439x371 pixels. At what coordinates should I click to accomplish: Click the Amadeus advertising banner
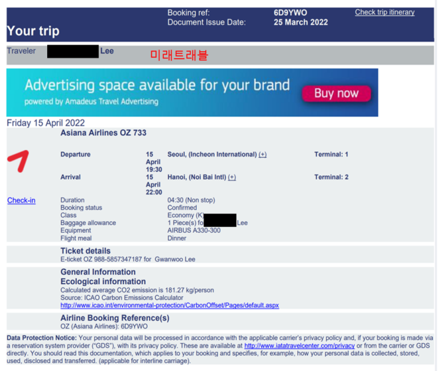coord(192,93)
